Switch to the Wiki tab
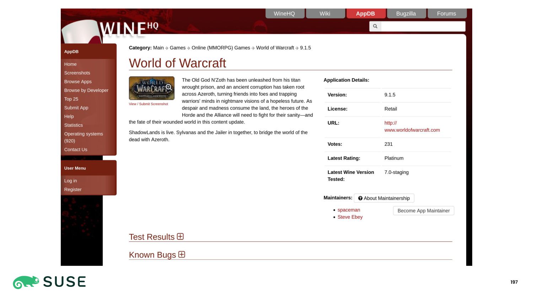This screenshot has height=300, width=533. (x=325, y=14)
